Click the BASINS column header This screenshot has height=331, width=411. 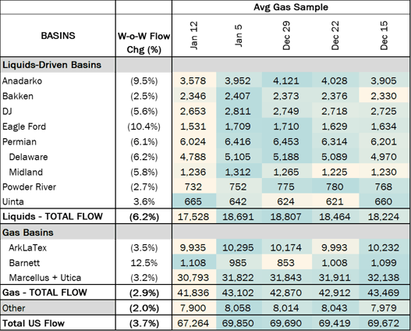58,35
